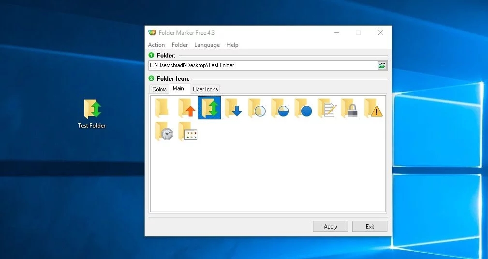488x259 pixels.
Task: Select the plain default folder icon
Action: tap(163, 108)
